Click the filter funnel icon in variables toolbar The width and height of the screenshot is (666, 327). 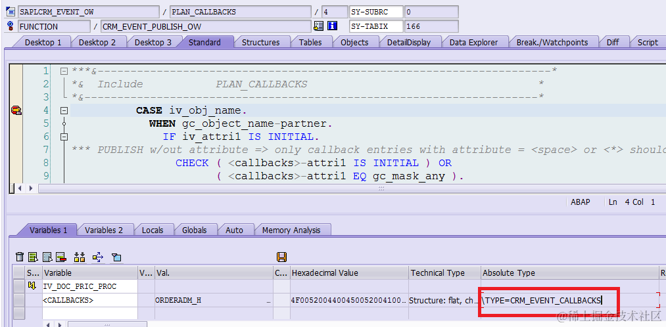pyautogui.click(x=116, y=257)
